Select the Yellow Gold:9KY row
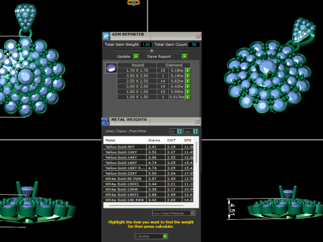Image resolution: width=323 pixels, height=242 pixels. 148,147
